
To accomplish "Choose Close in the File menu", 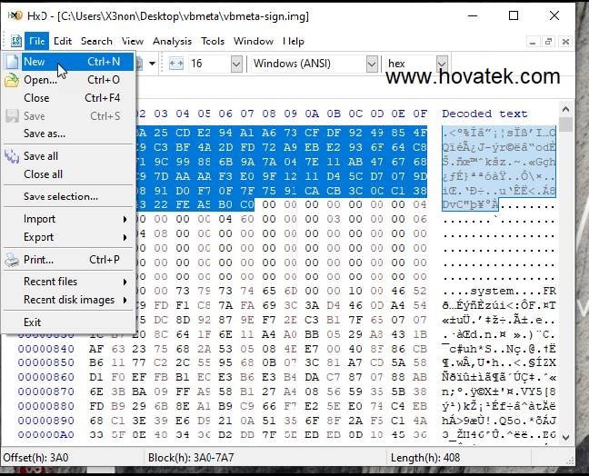I will 68,98.
